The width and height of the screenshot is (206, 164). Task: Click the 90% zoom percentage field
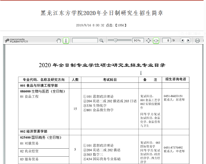(x=138, y=41)
